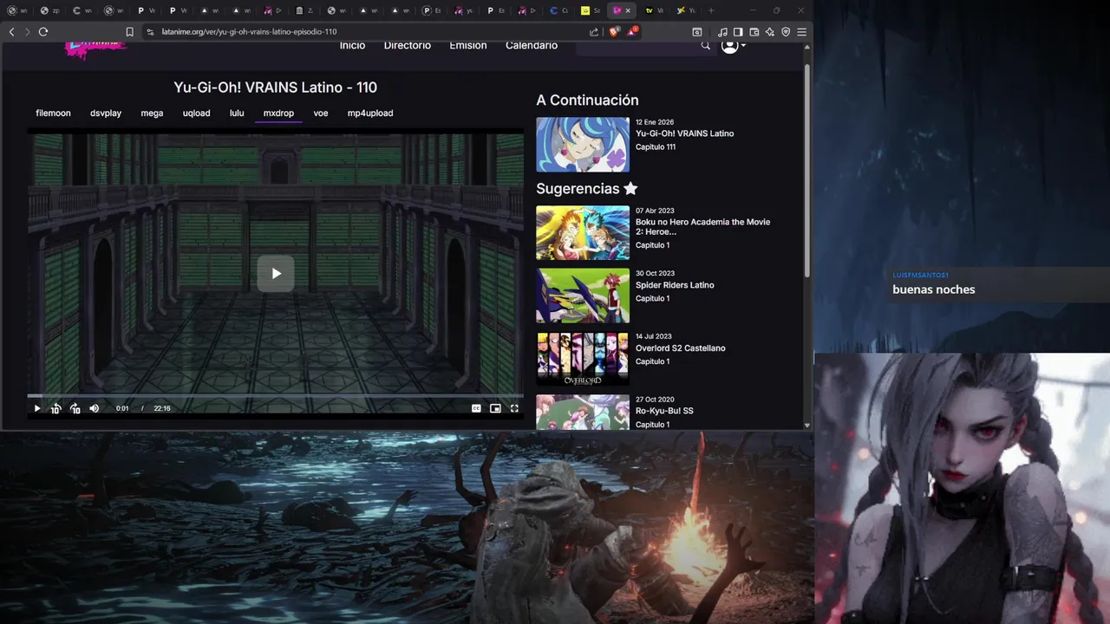1110x624 pixels.
Task: Open Overlord S2 Castellano thumbnail
Action: (x=583, y=359)
